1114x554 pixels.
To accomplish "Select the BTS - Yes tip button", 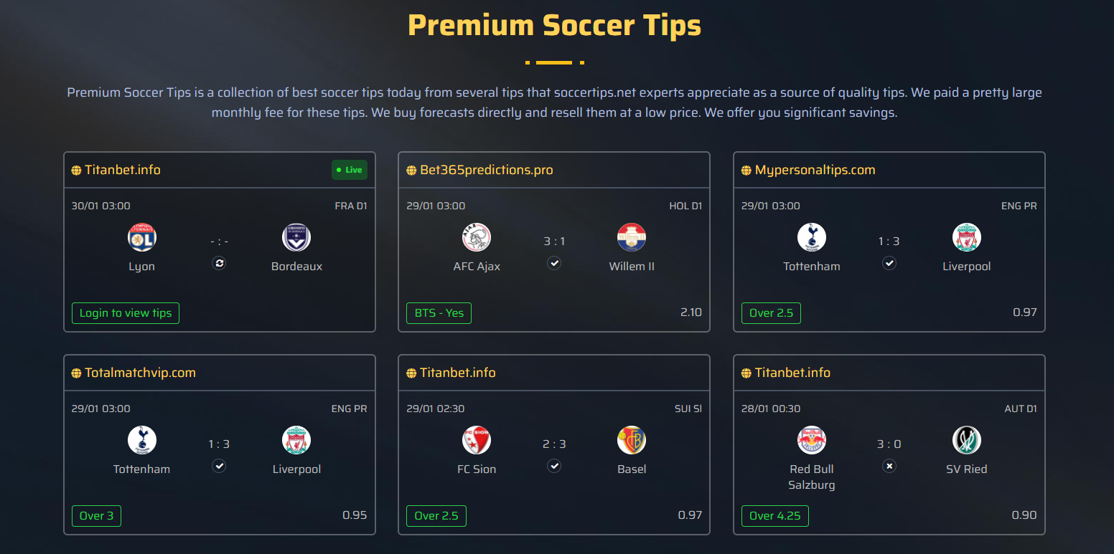I will (439, 312).
